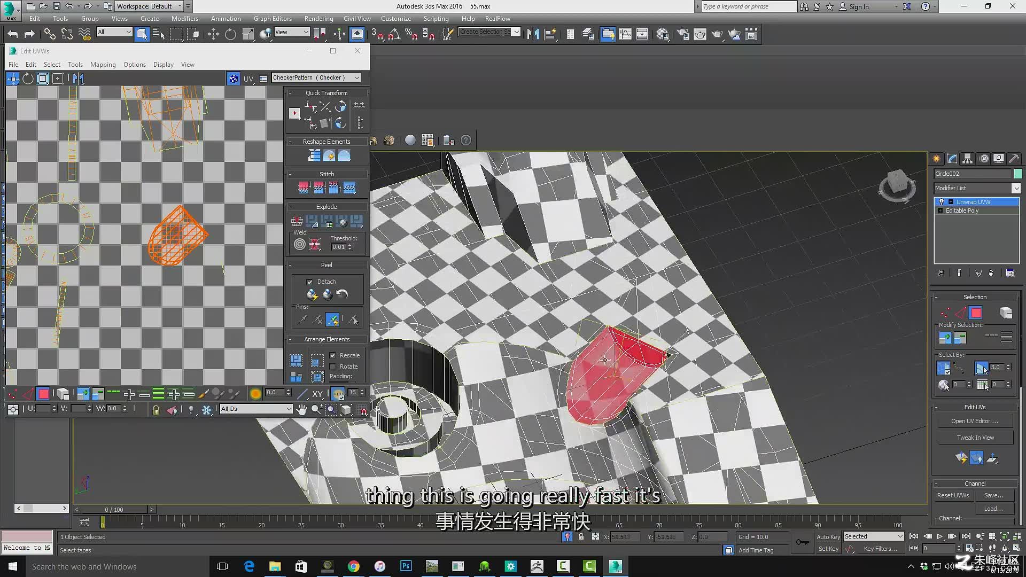Toggle Select Element cube in Selection rollout

(x=1006, y=313)
